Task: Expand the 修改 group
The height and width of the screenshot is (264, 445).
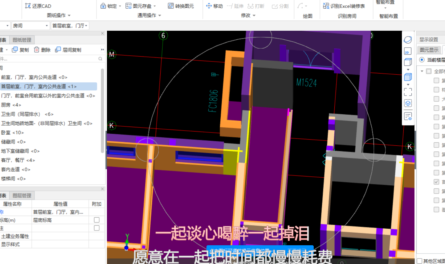Action: tap(254, 15)
